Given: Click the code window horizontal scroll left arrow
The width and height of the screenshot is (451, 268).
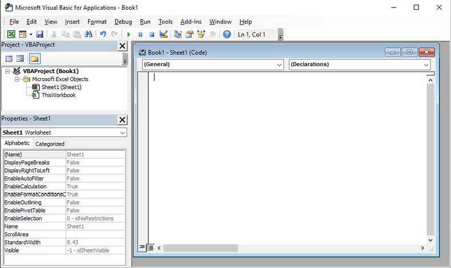Looking at the screenshot, I should [x=159, y=247].
